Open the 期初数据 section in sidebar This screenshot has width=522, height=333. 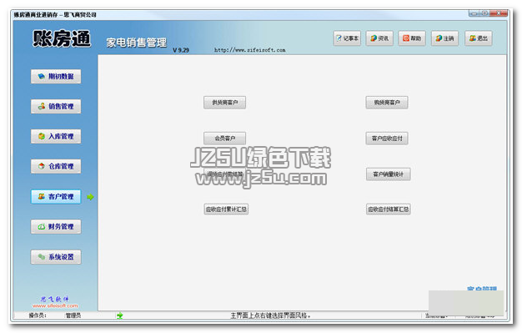point(56,76)
